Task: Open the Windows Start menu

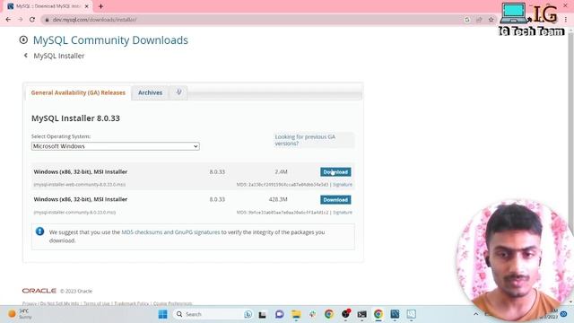Action: tap(163, 314)
